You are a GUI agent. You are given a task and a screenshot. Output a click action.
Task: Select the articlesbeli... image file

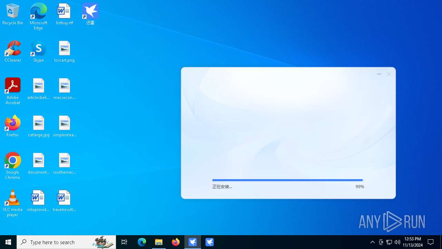click(x=38, y=89)
